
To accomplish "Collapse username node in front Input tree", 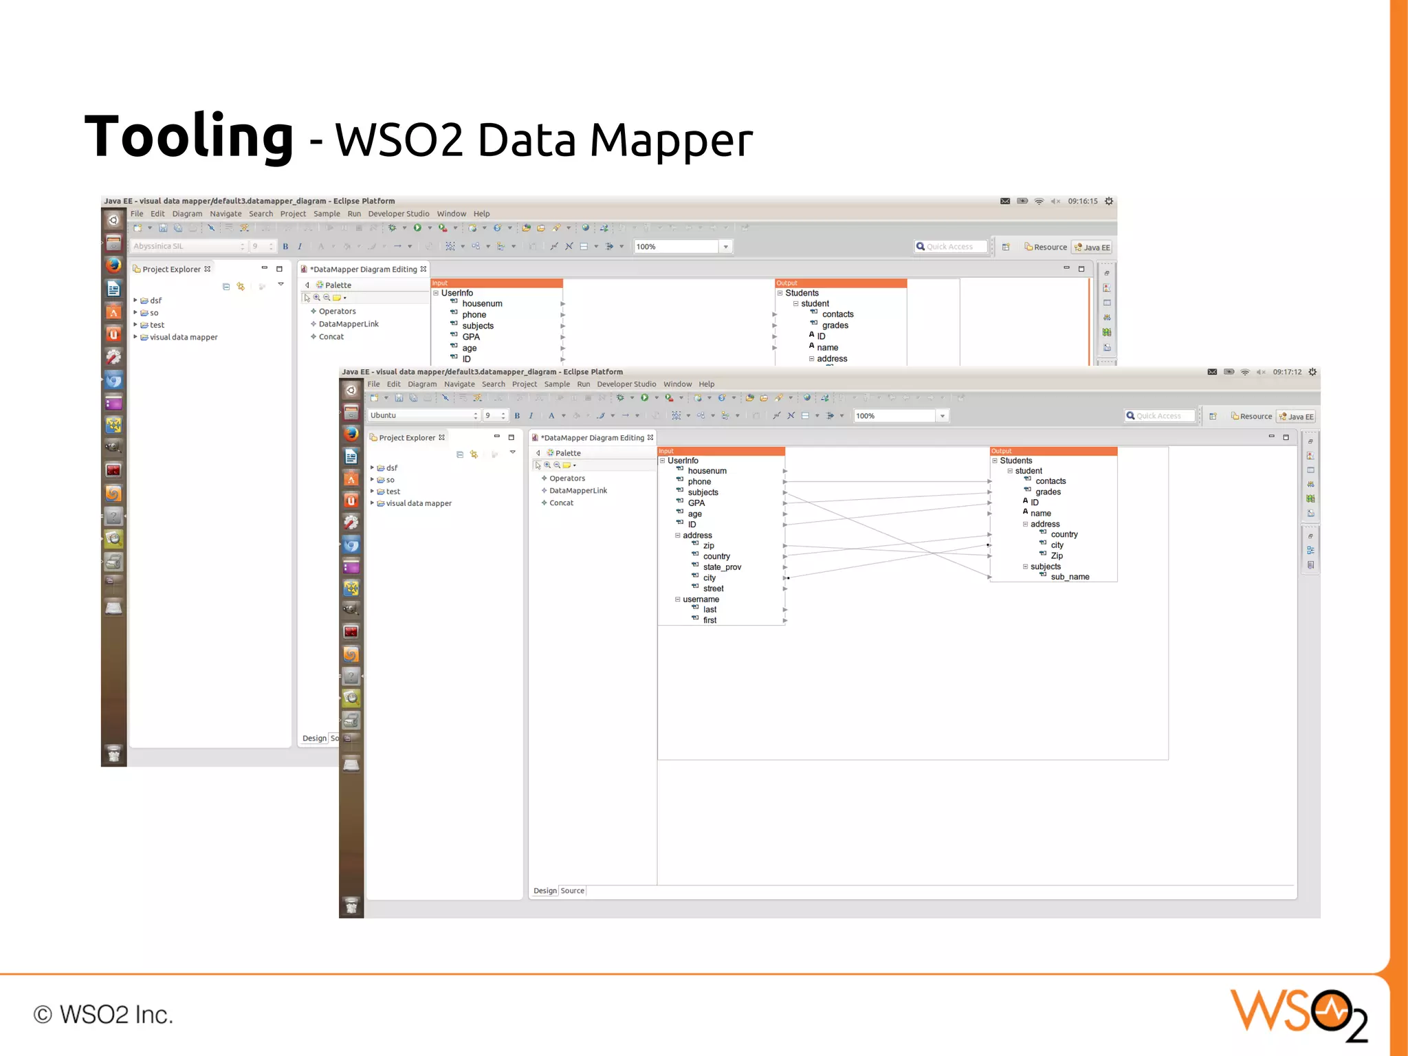I will pyautogui.click(x=678, y=599).
